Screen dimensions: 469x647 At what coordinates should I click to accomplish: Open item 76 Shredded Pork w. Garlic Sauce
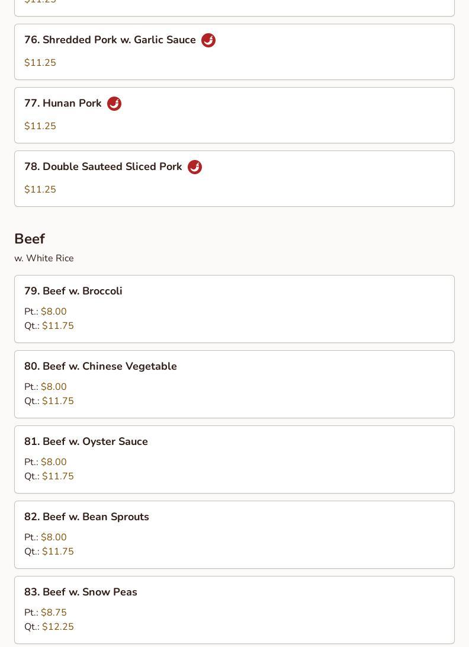(110, 40)
